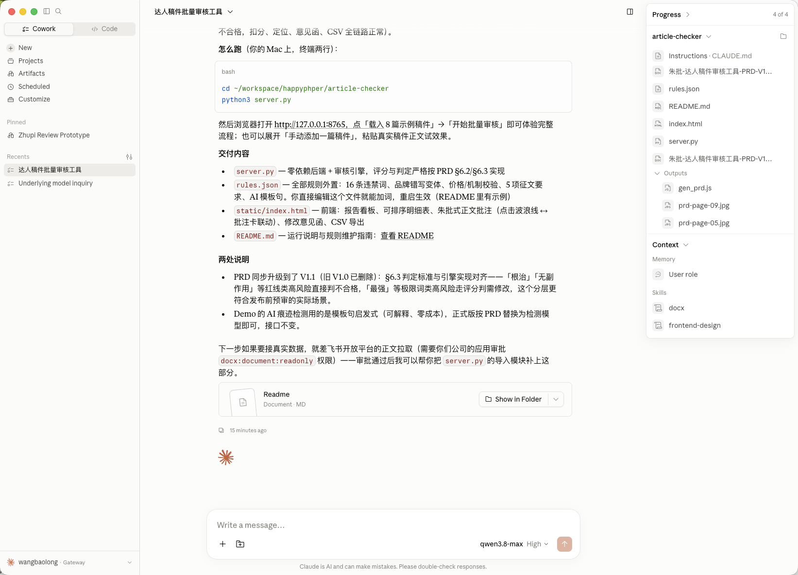Open conversation title dropdown chevron
Viewport: 798px width, 575px height.
click(230, 12)
